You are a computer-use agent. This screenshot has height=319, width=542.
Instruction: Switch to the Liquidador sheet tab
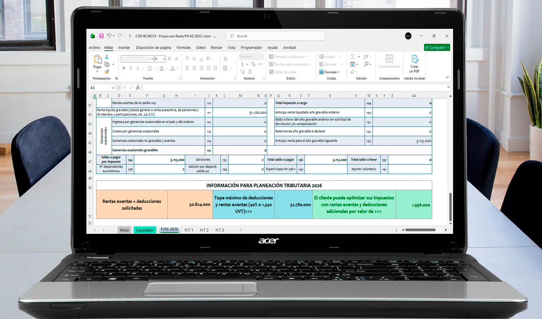coord(145,230)
